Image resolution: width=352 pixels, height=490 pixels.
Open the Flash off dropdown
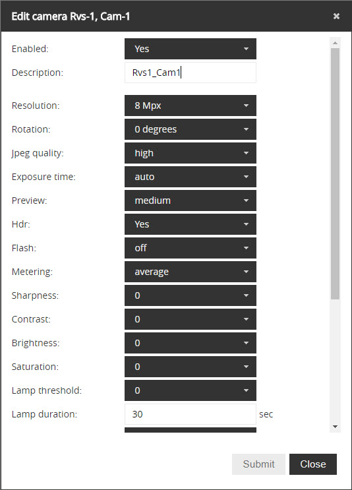tap(191, 248)
